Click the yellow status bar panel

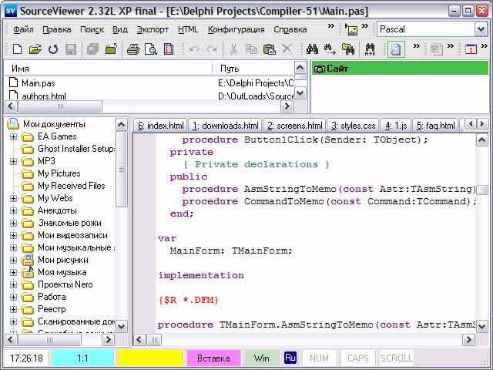pos(150,358)
